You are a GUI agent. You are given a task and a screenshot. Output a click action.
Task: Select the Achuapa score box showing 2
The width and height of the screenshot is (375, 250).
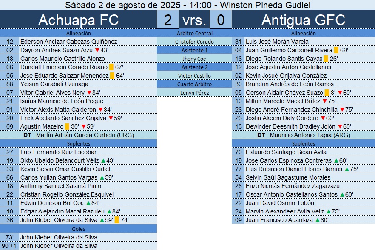(168, 20)
